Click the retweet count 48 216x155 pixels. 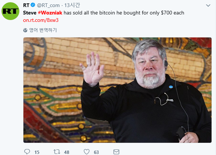[67, 152]
